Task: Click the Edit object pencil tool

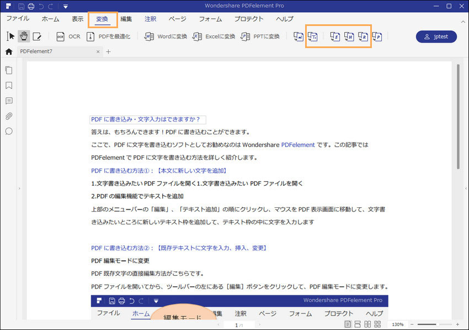Action: click(37, 36)
